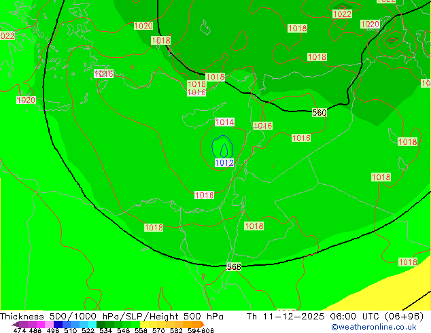Click the map title starting with Thickness 500/1000
The width and height of the screenshot is (431, 333).
[x=111, y=316]
